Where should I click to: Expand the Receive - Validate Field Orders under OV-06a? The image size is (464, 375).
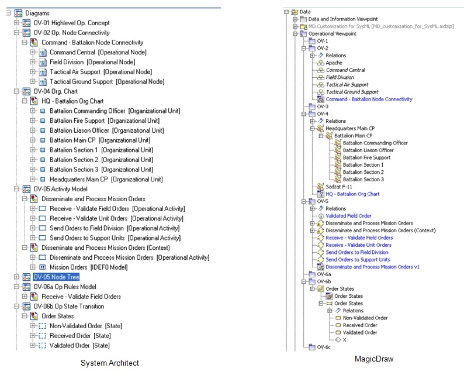[25, 296]
